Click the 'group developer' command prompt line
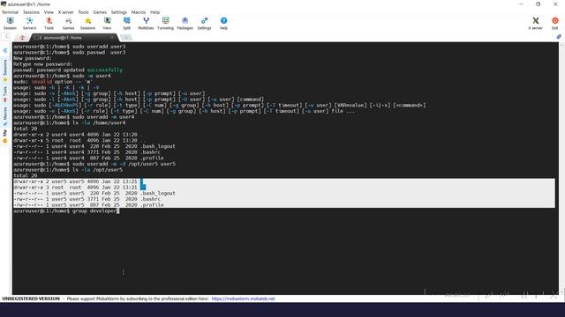 tap(65, 211)
